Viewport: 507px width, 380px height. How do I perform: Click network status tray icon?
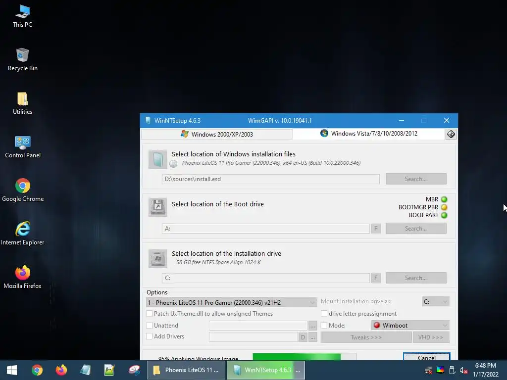(428, 370)
